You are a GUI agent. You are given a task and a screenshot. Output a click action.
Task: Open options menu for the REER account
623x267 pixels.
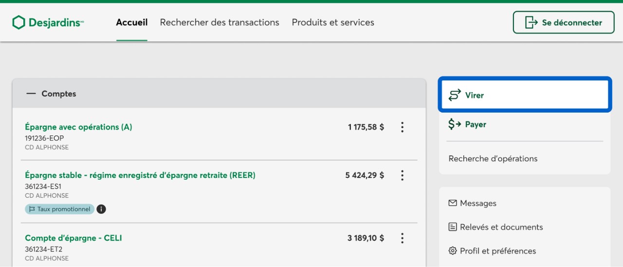pyautogui.click(x=402, y=175)
